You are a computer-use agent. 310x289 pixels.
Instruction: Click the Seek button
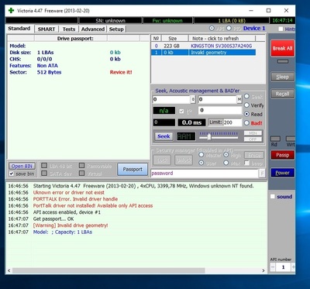pyautogui.click(x=164, y=136)
